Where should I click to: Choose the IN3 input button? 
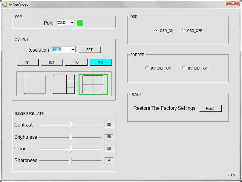[76, 62]
